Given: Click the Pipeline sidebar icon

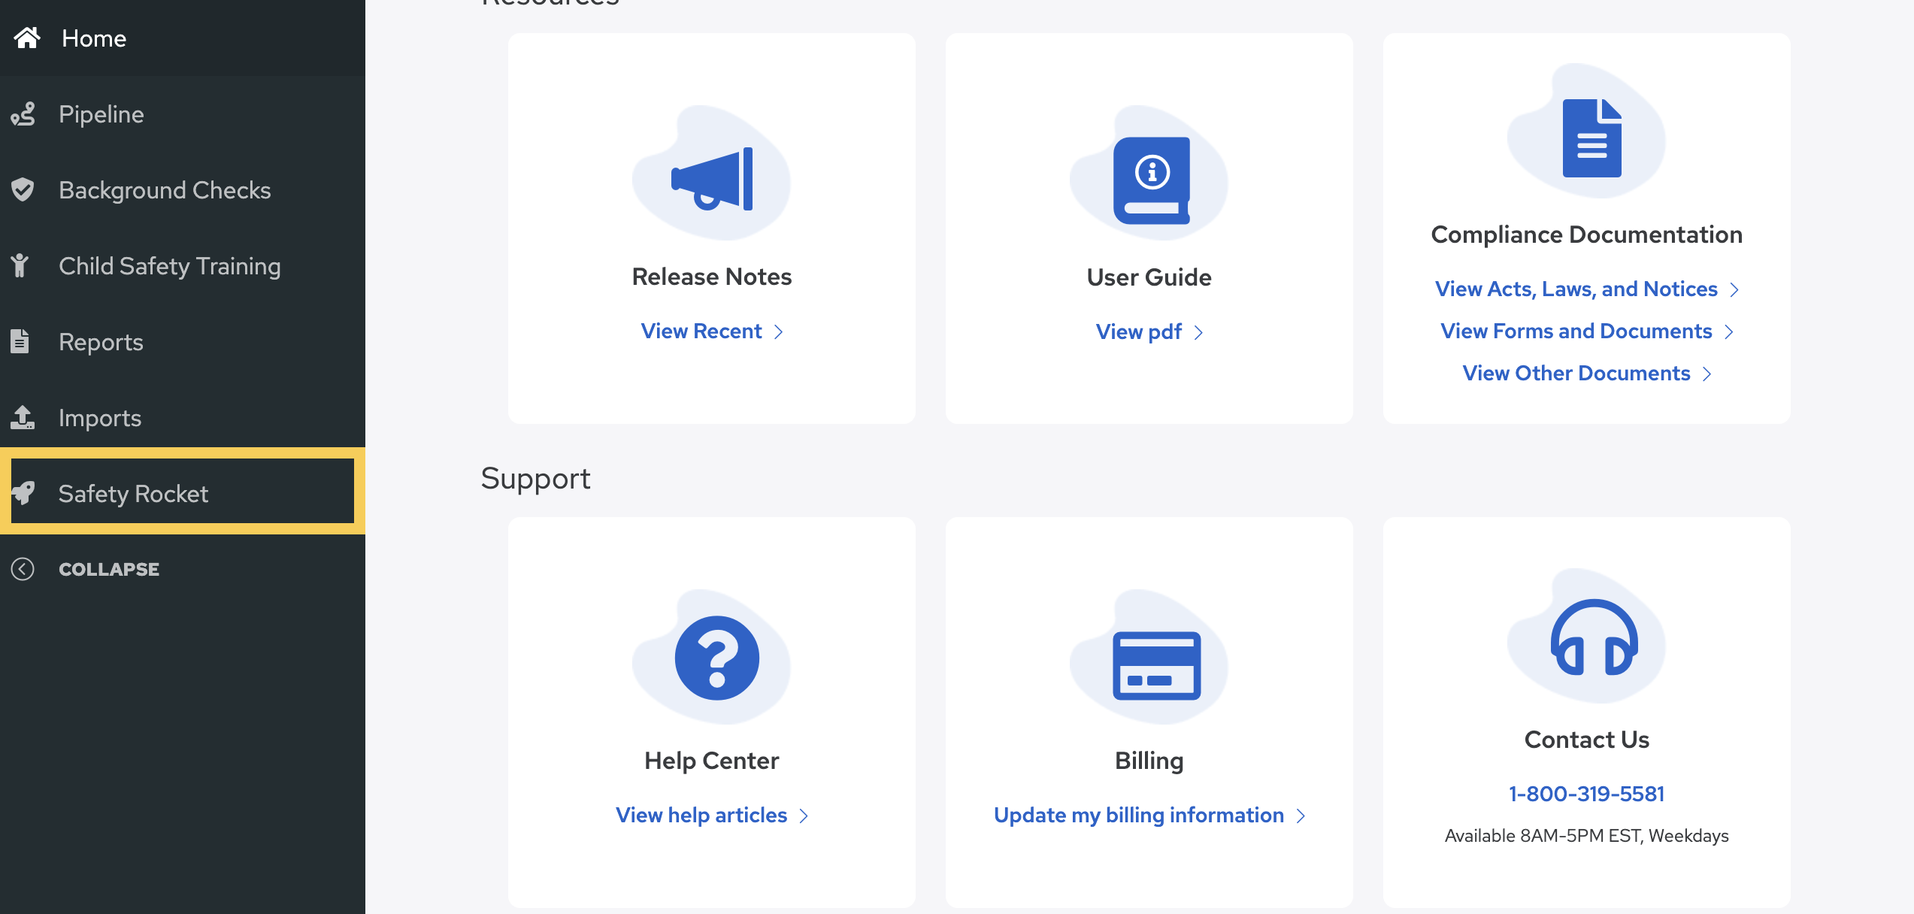Looking at the screenshot, I should (23, 113).
